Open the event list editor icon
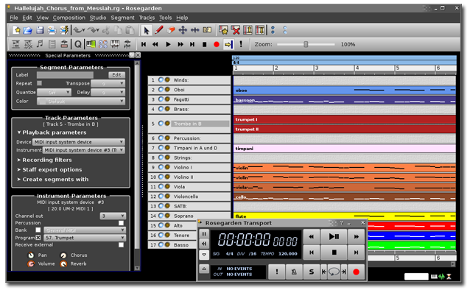This screenshot has width=467, height=290. (x=52, y=44)
